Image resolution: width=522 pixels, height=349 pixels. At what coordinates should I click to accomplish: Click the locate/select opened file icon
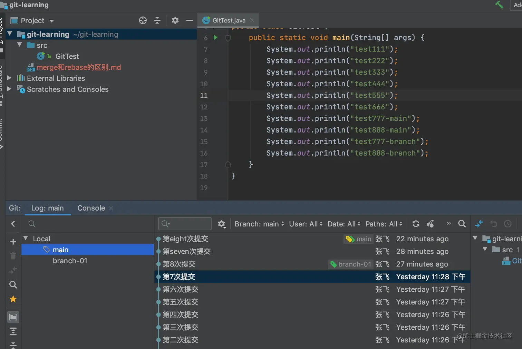tap(143, 20)
